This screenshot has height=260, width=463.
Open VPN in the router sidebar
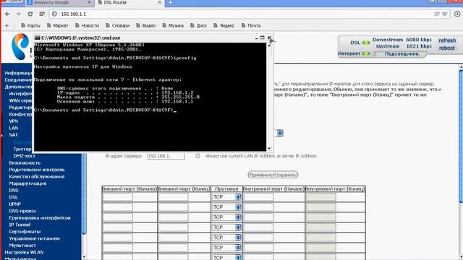click(x=14, y=121)
